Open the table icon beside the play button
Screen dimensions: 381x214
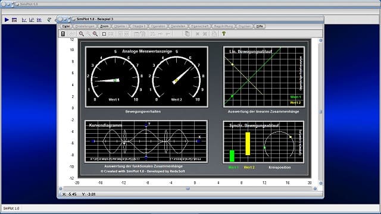14,20
